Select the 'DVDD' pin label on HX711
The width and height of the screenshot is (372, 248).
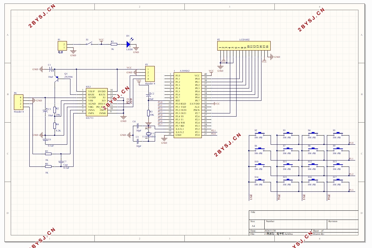tap(102, 91)
